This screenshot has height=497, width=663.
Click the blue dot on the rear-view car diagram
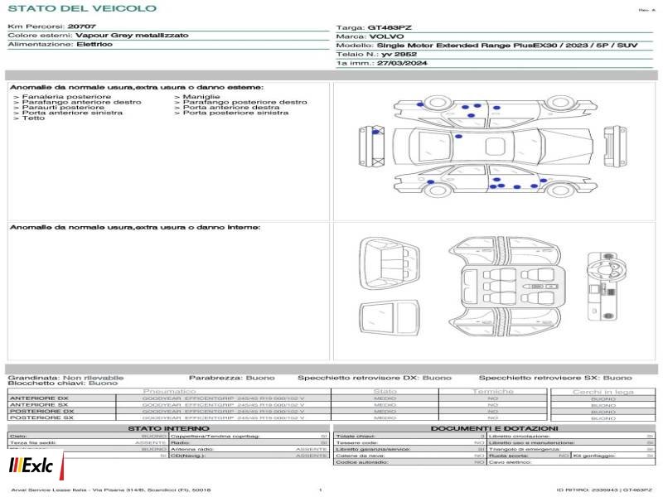click(375, 133)
